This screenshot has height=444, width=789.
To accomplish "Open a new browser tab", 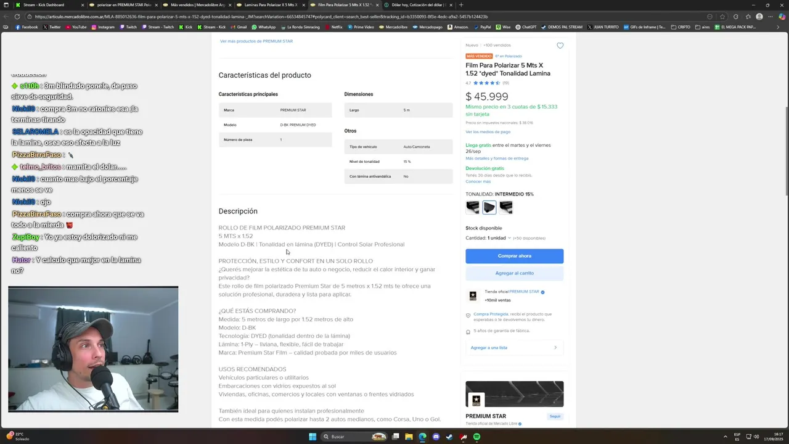I will (461, 5).
